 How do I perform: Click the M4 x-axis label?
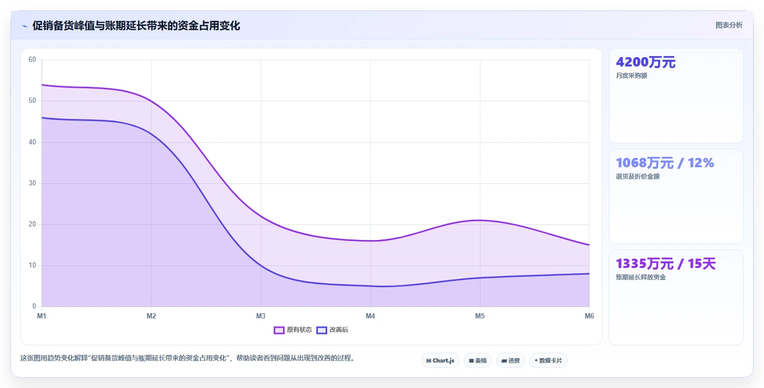(370, 316)
